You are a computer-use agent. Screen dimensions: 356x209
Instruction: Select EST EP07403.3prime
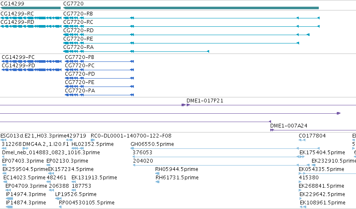[x=23, y=161]
